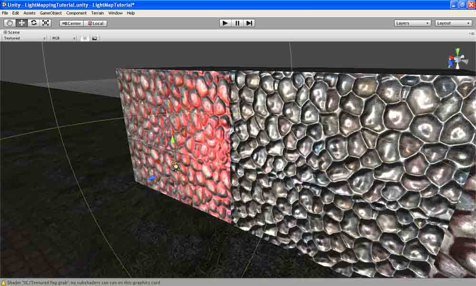Toggle Local coordinate space
Image resolution: width=476 pixels, height=286 pixels.
[96, 23]
